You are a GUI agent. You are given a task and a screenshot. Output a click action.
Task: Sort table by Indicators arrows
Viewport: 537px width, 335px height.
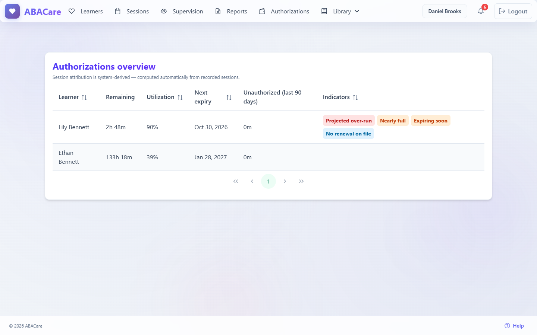tap(355, 97)
